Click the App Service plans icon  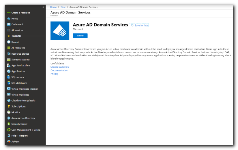coord(9,66)
